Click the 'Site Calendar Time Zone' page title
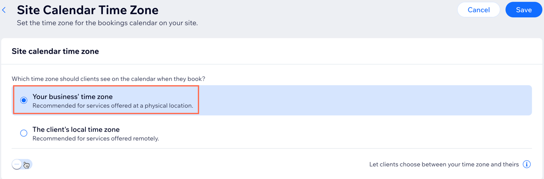 tap(88, 10)
